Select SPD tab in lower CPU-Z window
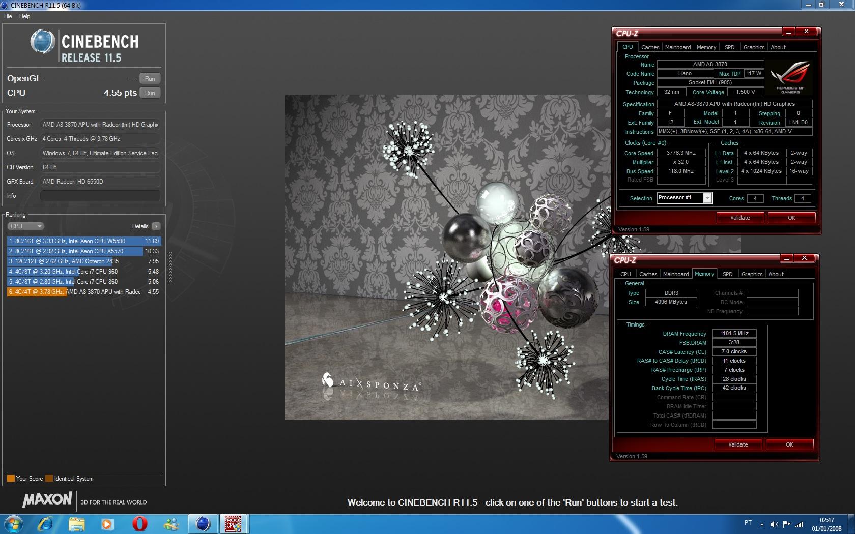 pyautogui.click(x=728, y=274)
